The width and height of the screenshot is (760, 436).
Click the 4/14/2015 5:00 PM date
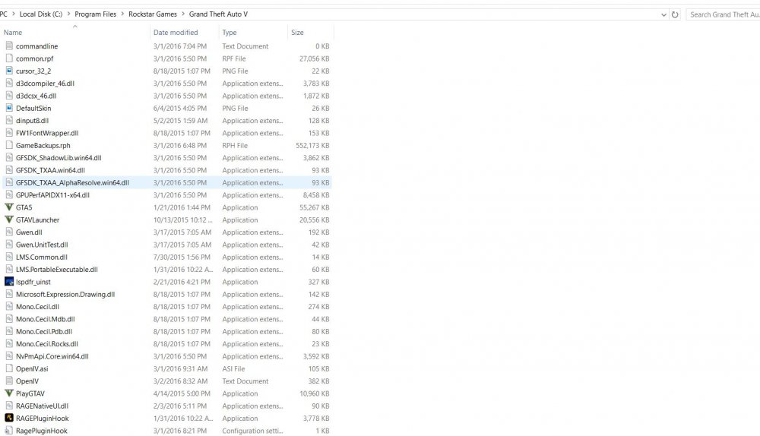[x=182, y=393]
